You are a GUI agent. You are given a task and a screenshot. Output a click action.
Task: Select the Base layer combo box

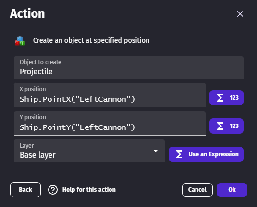[89, 151]
